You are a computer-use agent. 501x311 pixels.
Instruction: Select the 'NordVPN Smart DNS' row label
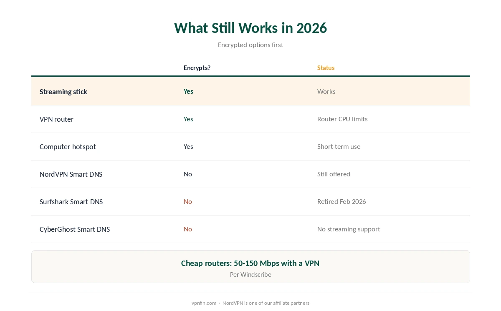coord(71,174)
